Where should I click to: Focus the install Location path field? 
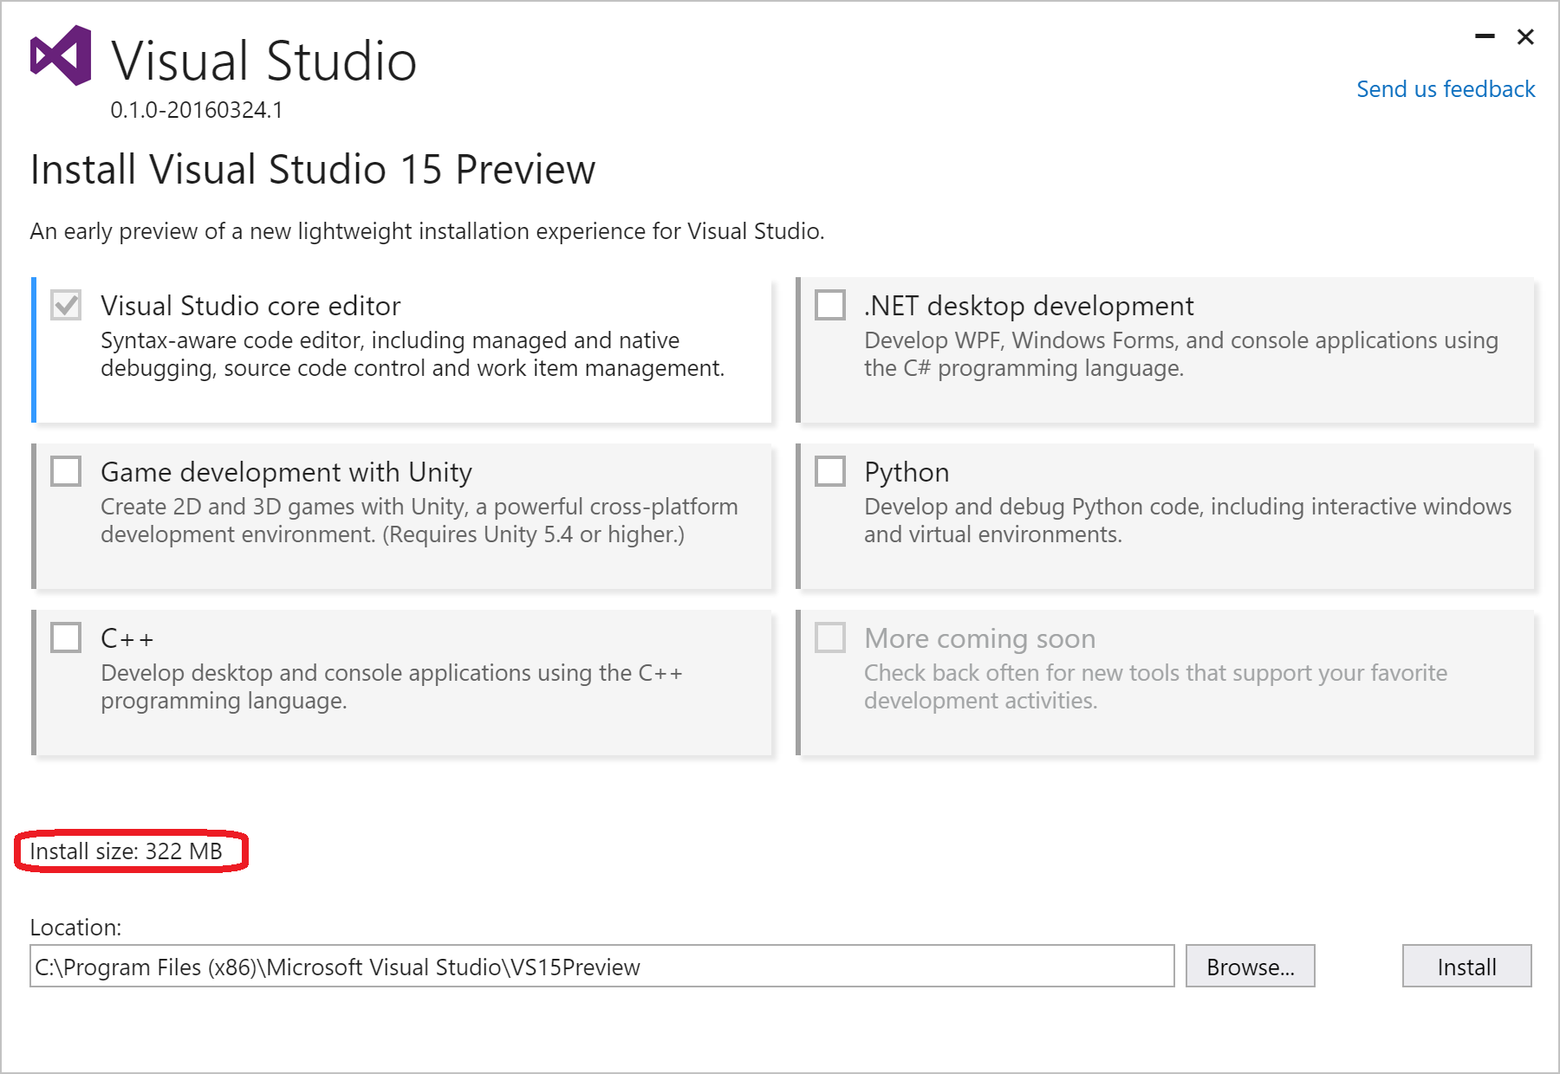(x=602, y=966)
